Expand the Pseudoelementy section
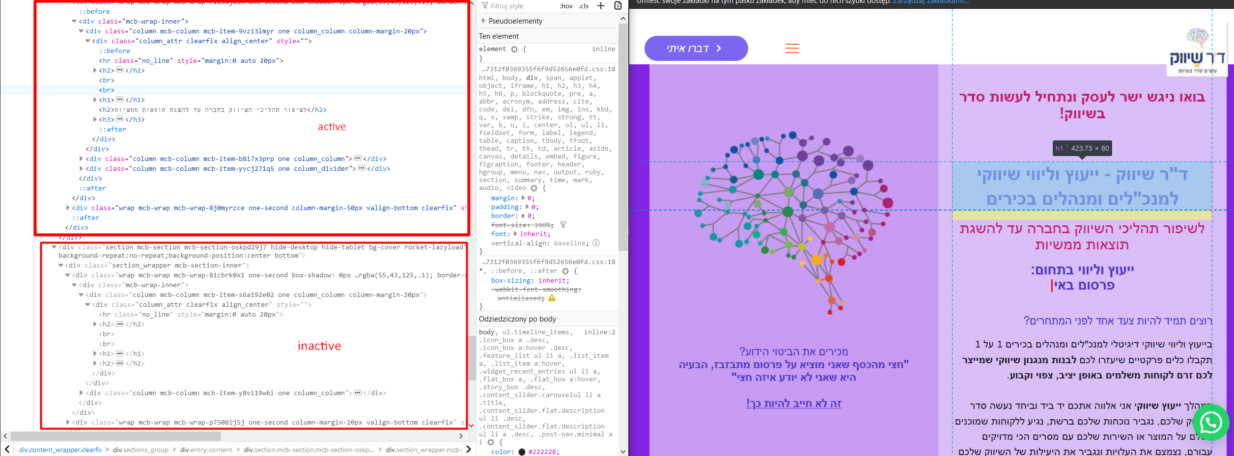This screenshot has width=1234, height=456. [x=483, y=21]
